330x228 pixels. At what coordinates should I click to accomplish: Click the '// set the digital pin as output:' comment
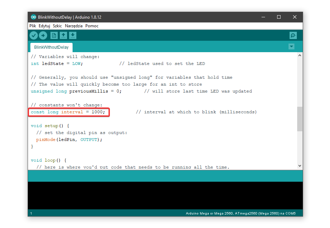pyautogui.click(x=82, y=133)
